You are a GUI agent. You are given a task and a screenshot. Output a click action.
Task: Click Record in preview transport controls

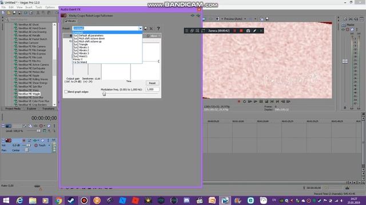pyautogui.click(x=239, y=101)
